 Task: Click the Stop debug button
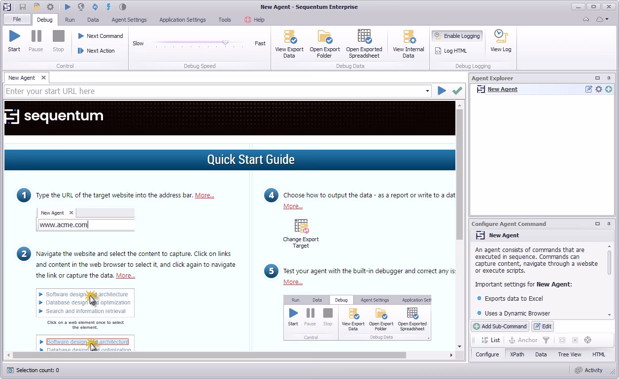pos(58,41)
